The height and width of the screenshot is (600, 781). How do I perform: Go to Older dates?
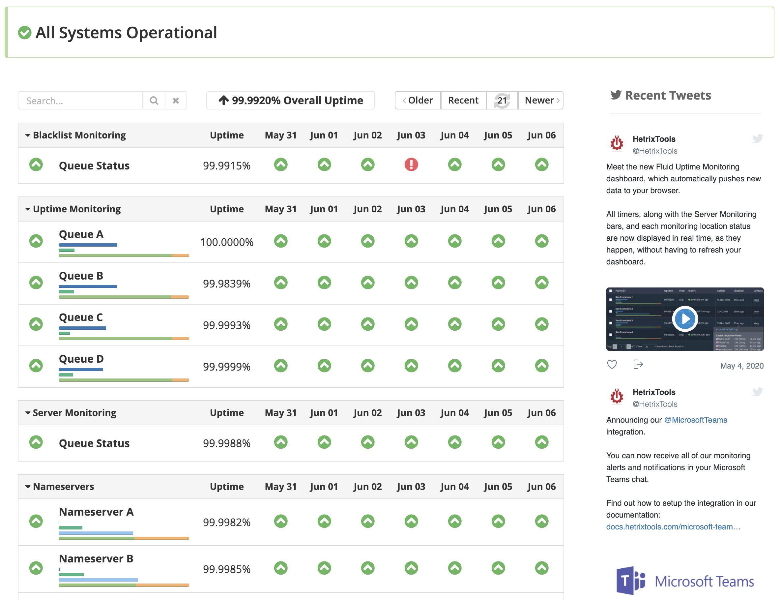[418, 100]
